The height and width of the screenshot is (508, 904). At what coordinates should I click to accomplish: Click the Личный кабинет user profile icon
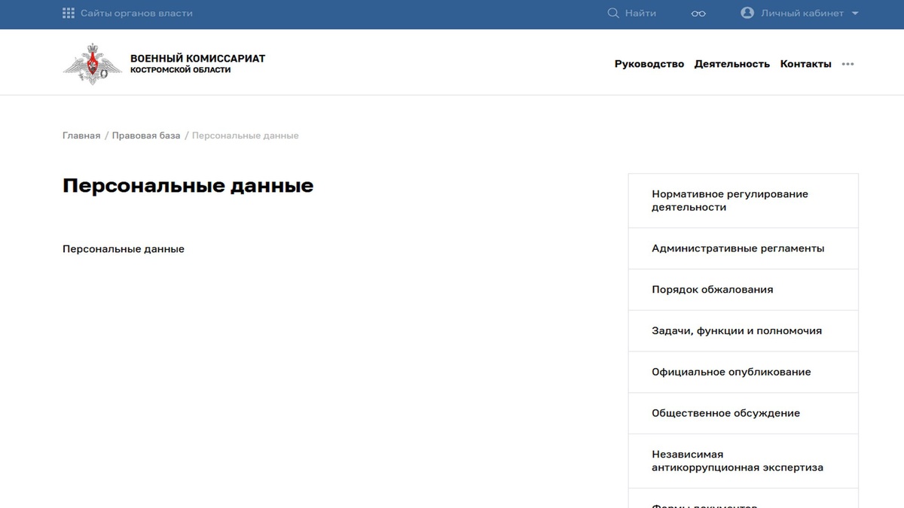[x=747, y=12]
